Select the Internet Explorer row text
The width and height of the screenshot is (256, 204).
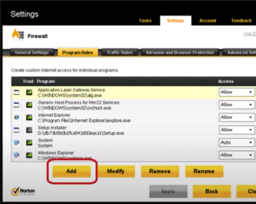click(54, 115)
